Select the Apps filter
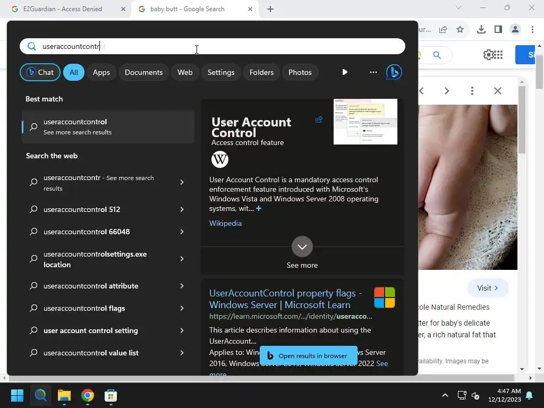The width and height of the screenshot is (544, 408). (x=101, y=72)
